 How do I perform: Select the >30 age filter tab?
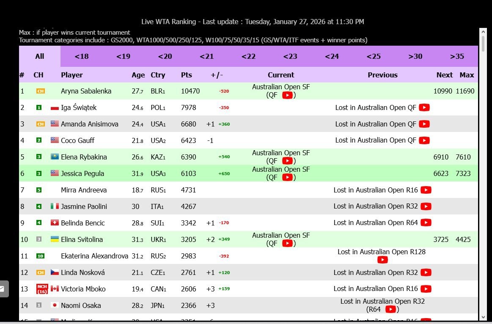click(x=415, y=56)
